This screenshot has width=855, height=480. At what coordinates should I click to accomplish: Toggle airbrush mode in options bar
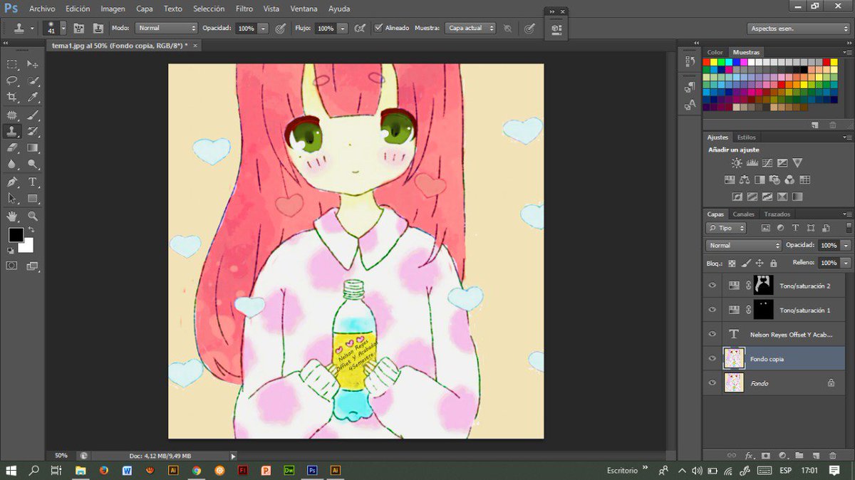pyautogui.click(x=361, y=28)
